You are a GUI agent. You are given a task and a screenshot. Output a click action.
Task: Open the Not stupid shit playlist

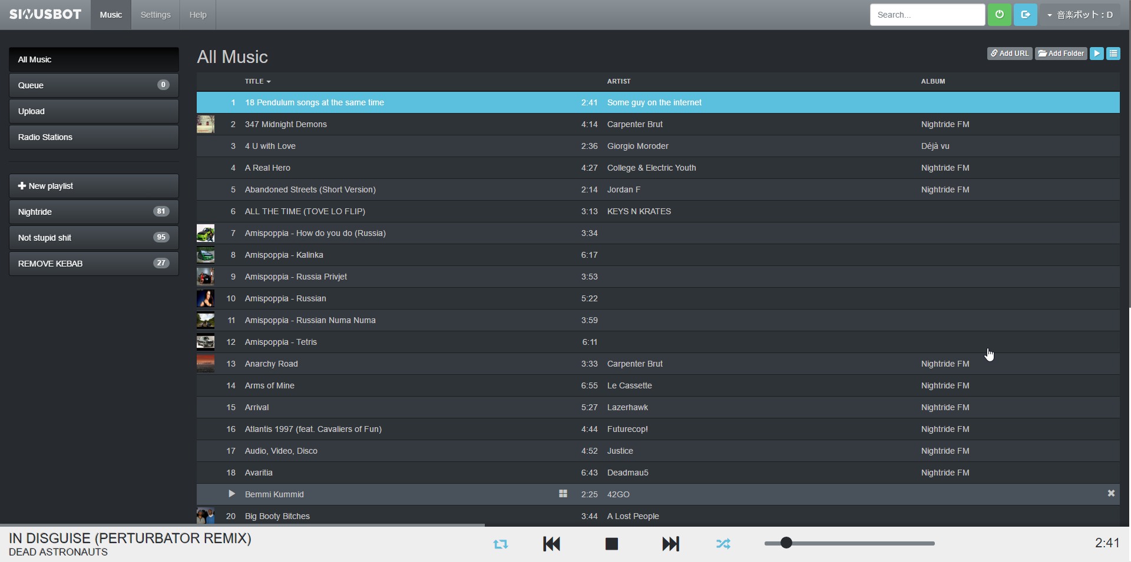(94, 238)
